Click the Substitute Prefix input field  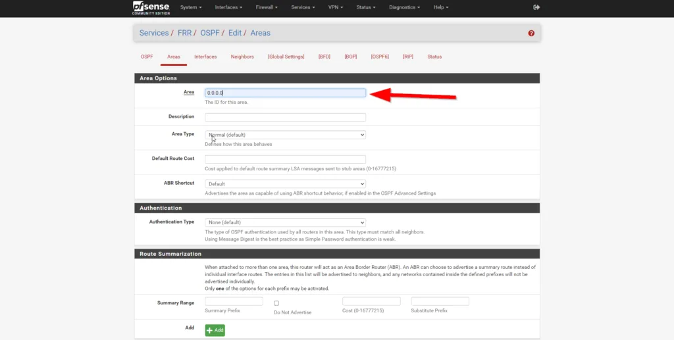pyautogui.click(x=440, y=301)
